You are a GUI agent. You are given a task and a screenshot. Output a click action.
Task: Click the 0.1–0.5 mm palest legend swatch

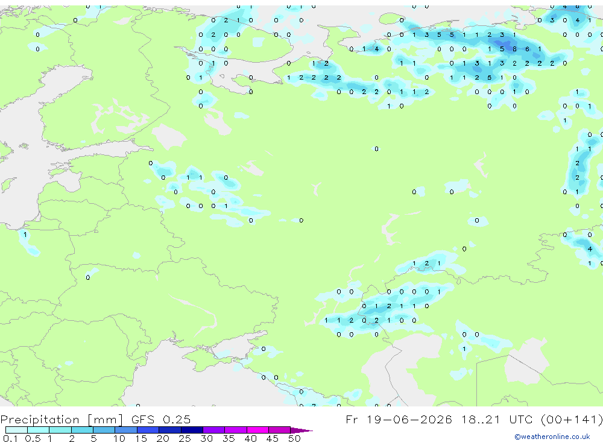point(16,430)
